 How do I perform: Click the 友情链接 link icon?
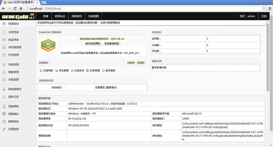(4, 129)
